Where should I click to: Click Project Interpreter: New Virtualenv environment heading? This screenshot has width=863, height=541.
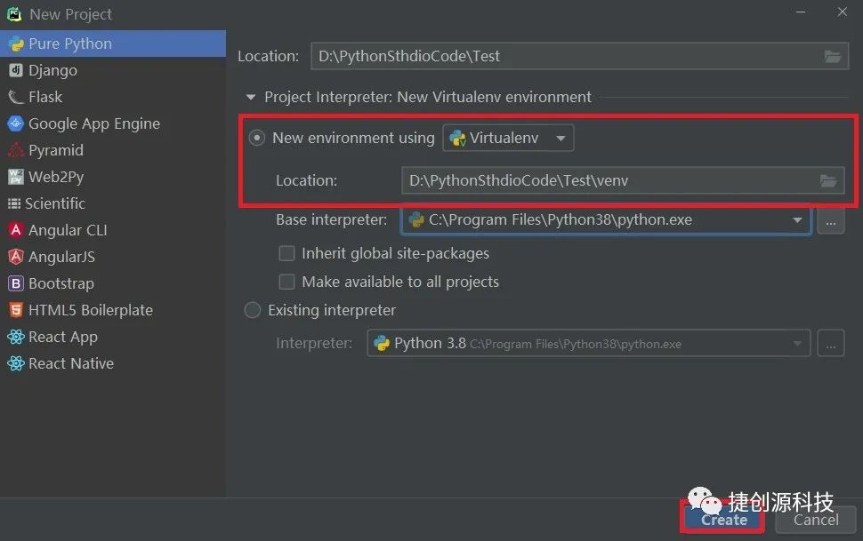point(428,98)
